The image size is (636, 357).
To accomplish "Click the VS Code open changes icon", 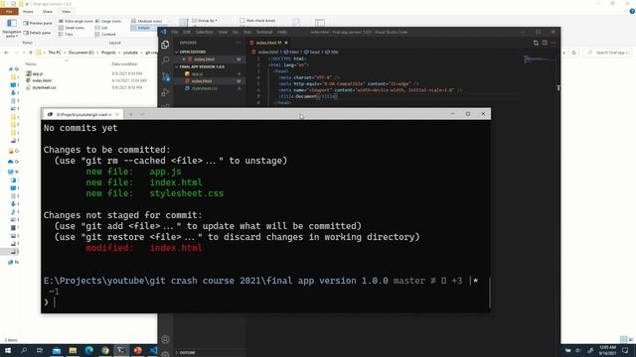I will tap(536, 43).
